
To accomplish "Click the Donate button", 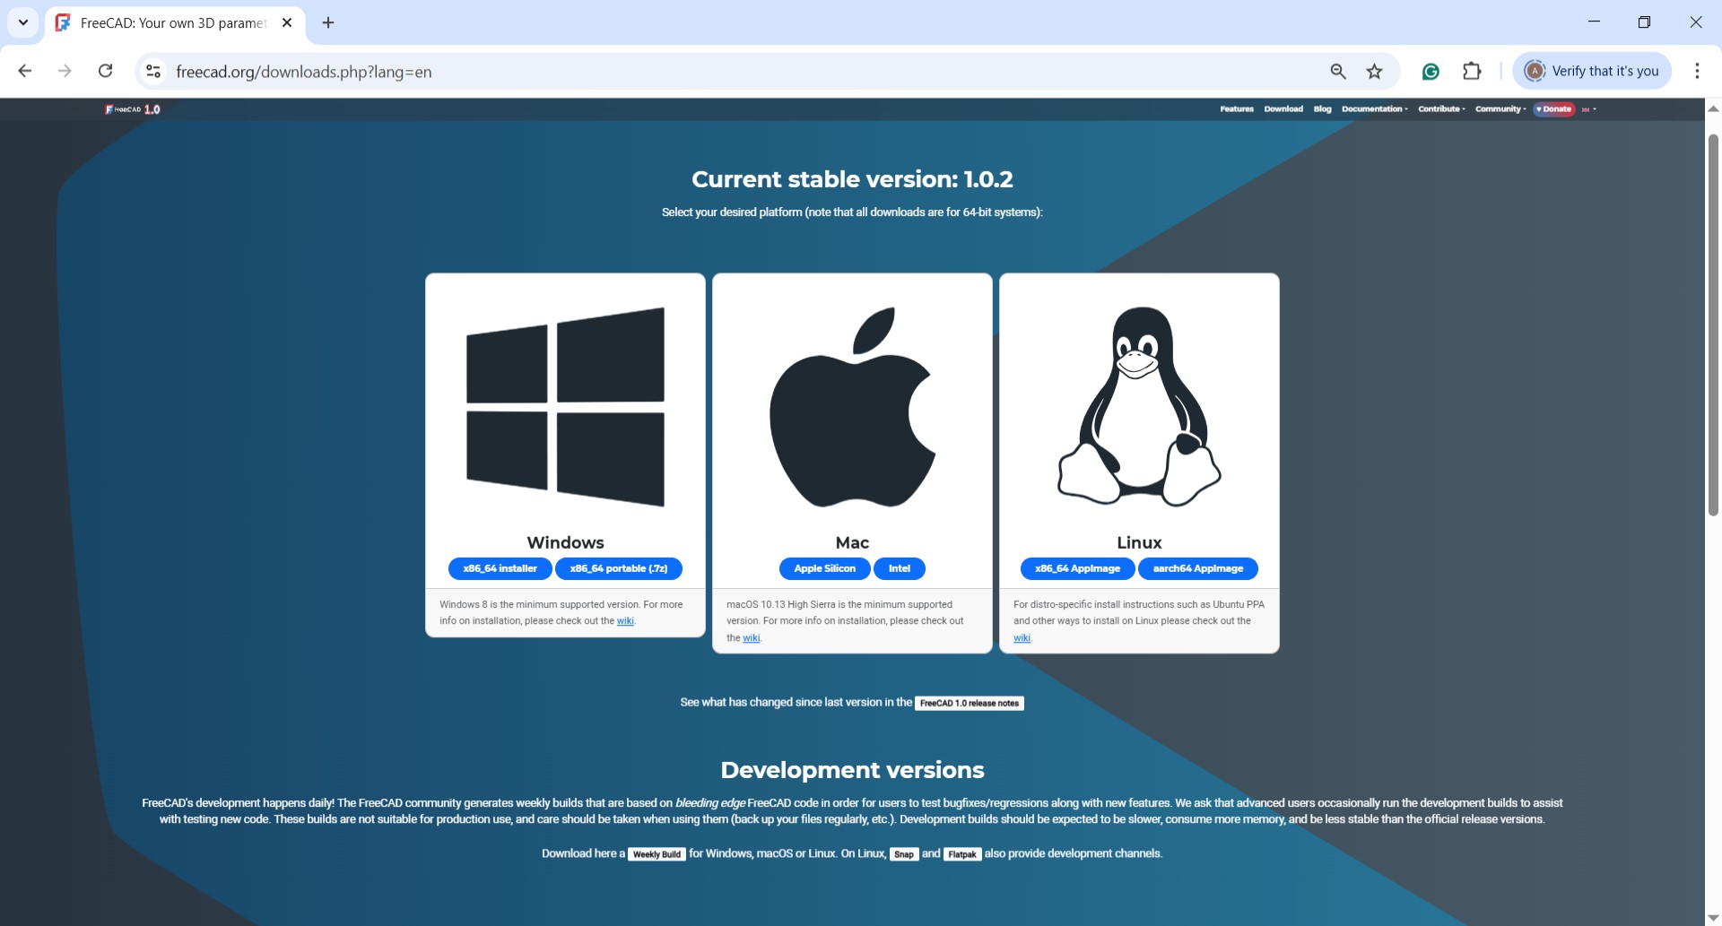I will click(1553, 108).
